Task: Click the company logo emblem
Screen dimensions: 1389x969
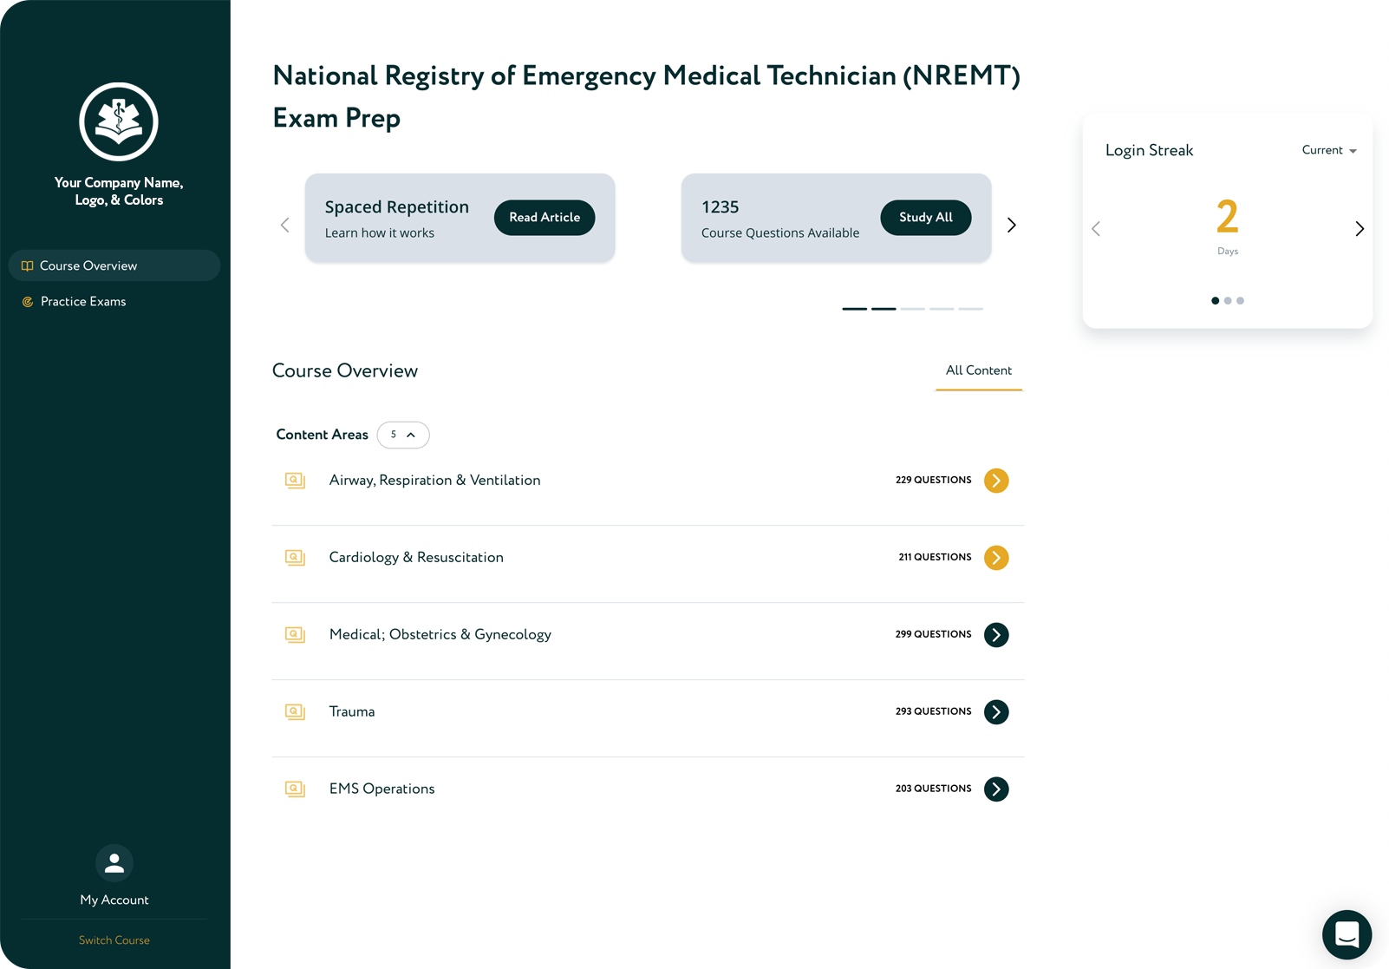Action: (x=119, y=121)
